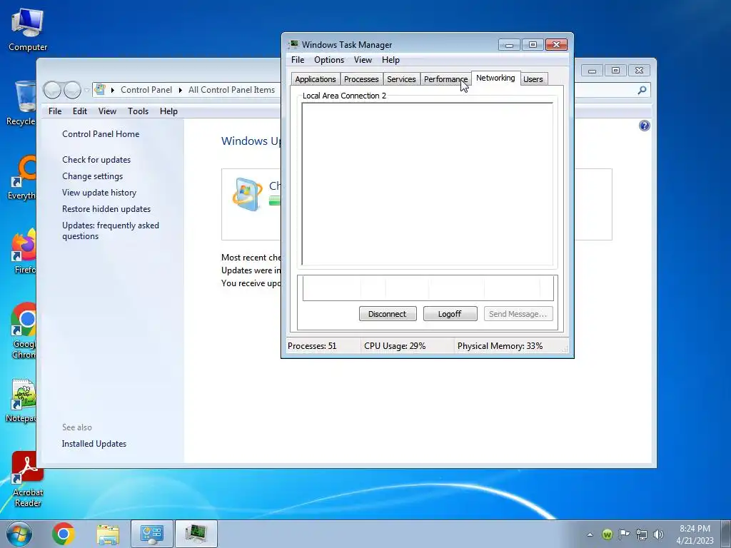Show hidden system tray icons
731x548 pixels.
(590, 534)
